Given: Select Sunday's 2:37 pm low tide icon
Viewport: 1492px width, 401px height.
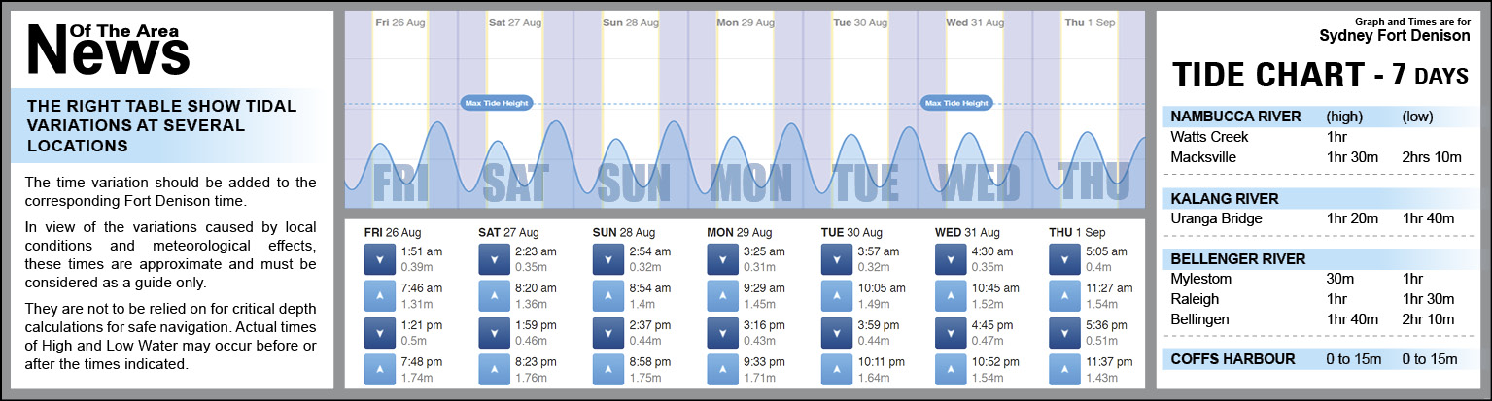Looking at the screenshot, I should pyautogui.click(x=607, y=332).
